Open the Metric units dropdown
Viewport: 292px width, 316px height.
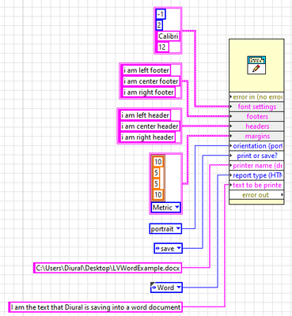[166, 207]
